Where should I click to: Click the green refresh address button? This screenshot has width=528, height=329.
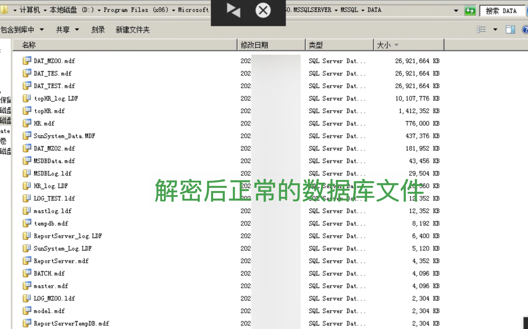(470, 11)
